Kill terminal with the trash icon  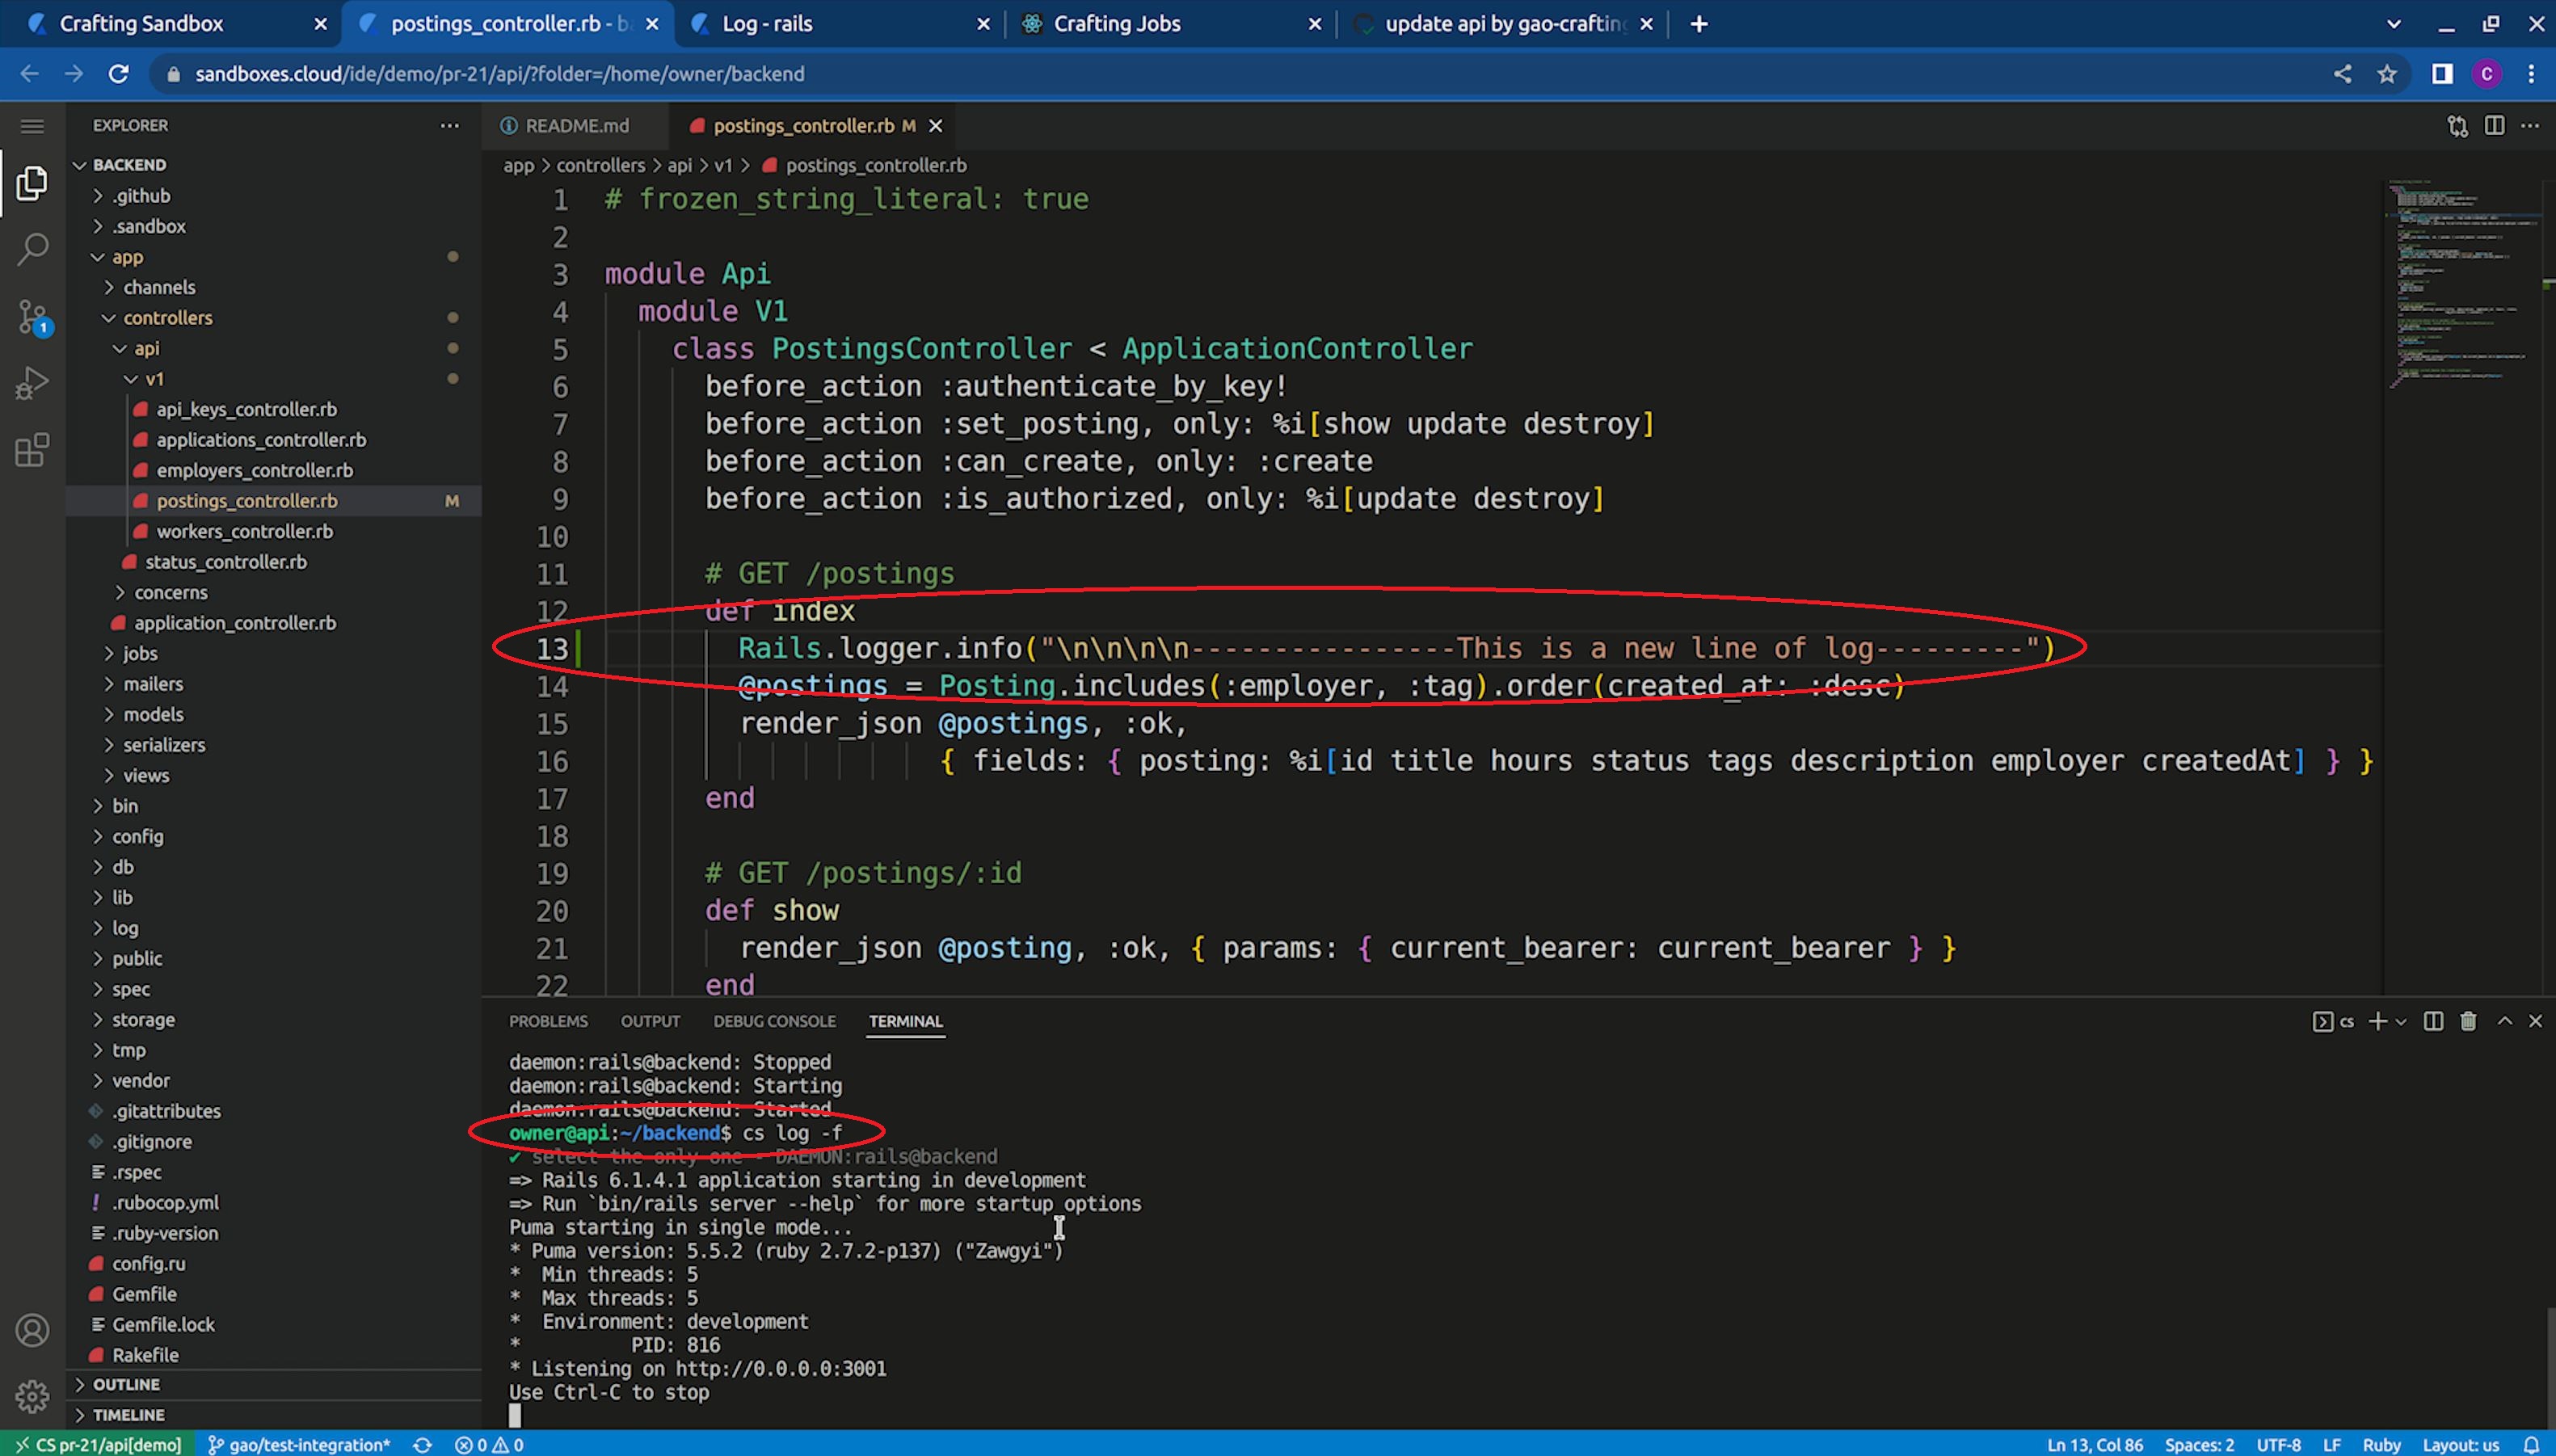[x=2468, y=1021]
